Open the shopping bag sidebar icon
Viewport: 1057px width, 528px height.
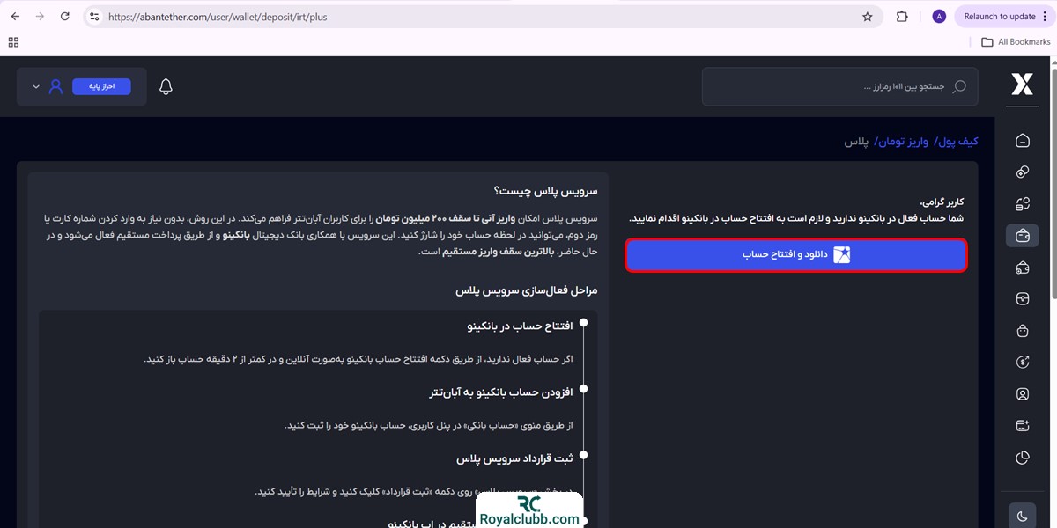point(1022,331)
